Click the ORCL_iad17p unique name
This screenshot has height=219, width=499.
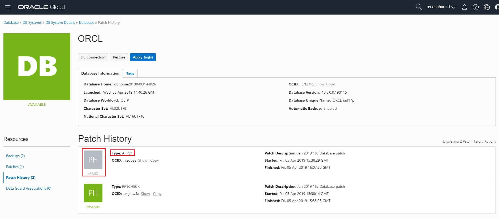point(343,100)
